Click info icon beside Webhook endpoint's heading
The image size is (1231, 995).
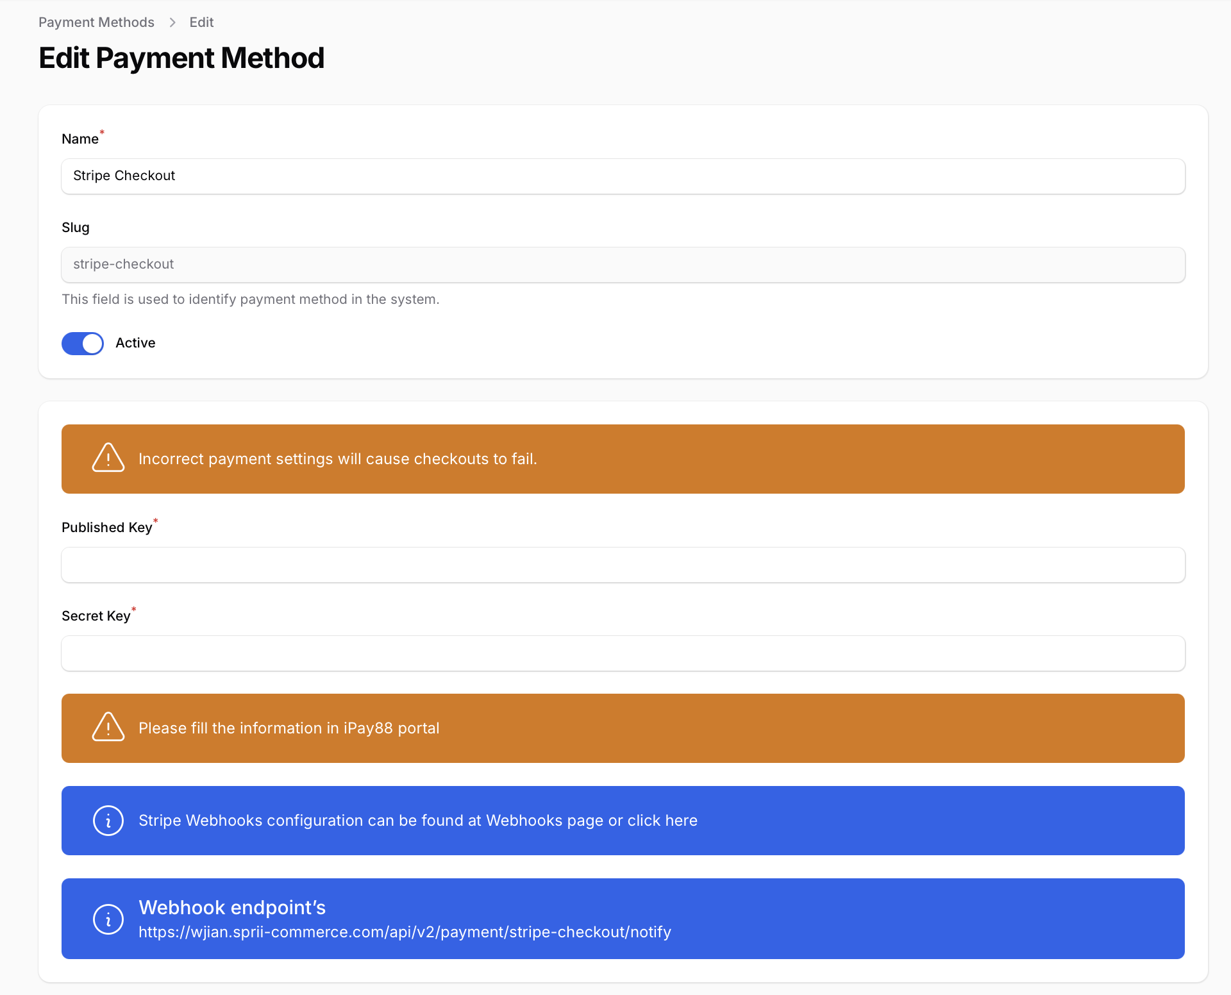coord(108,919)
